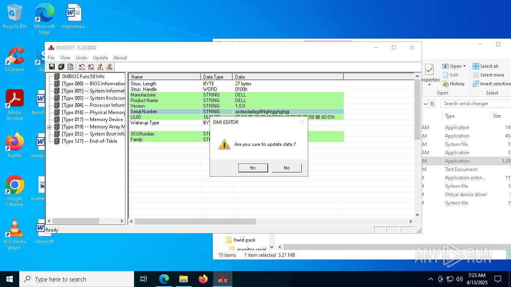Image resolution: width=511 pixels, height=287 pixels.
Task: Open the View menu
Action: [x=65, y=58]
